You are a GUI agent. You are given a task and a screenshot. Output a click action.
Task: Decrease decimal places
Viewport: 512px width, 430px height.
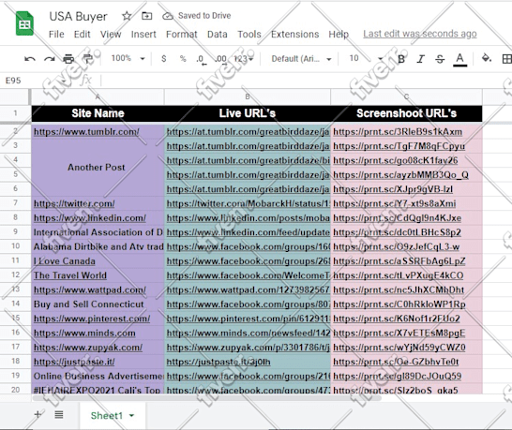click(201, 59)
